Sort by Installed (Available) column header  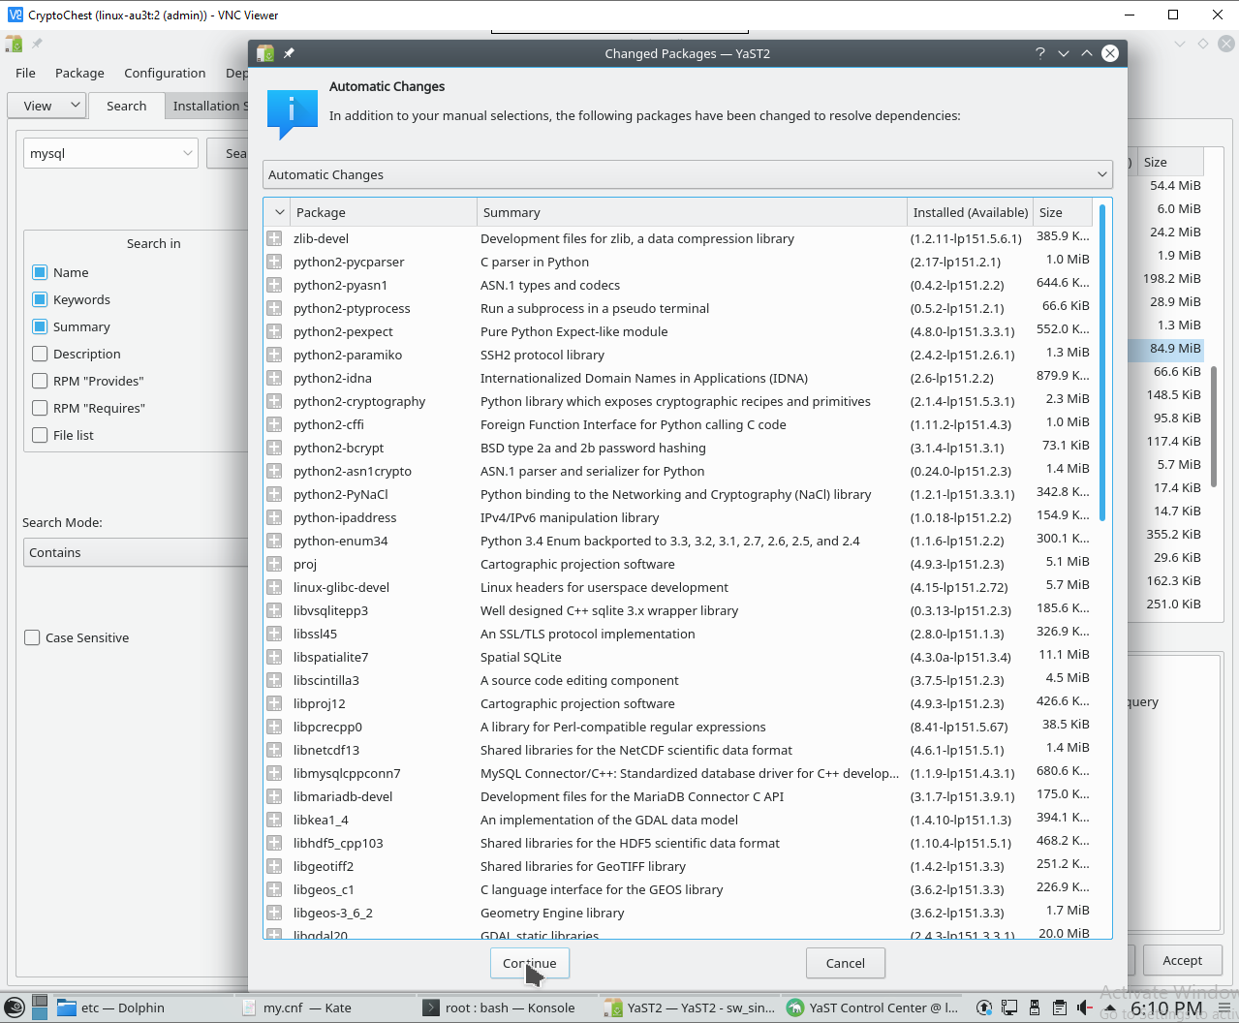coord(970,212)
